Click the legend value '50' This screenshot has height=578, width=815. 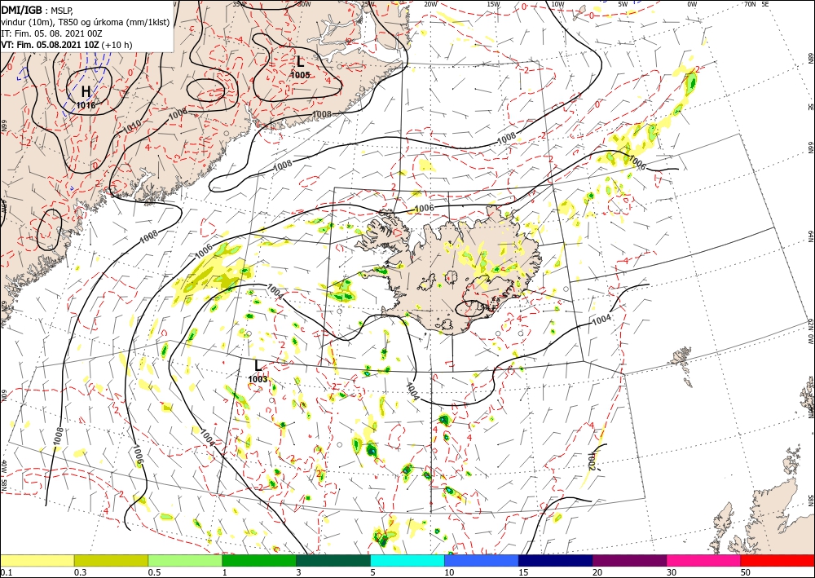746,572
